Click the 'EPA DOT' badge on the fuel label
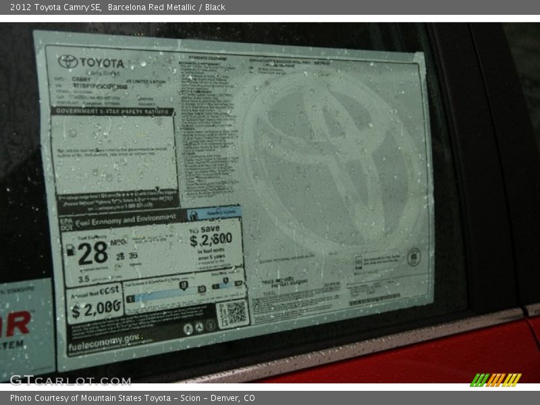Viewport: 540px width, 405px height. 66,224
